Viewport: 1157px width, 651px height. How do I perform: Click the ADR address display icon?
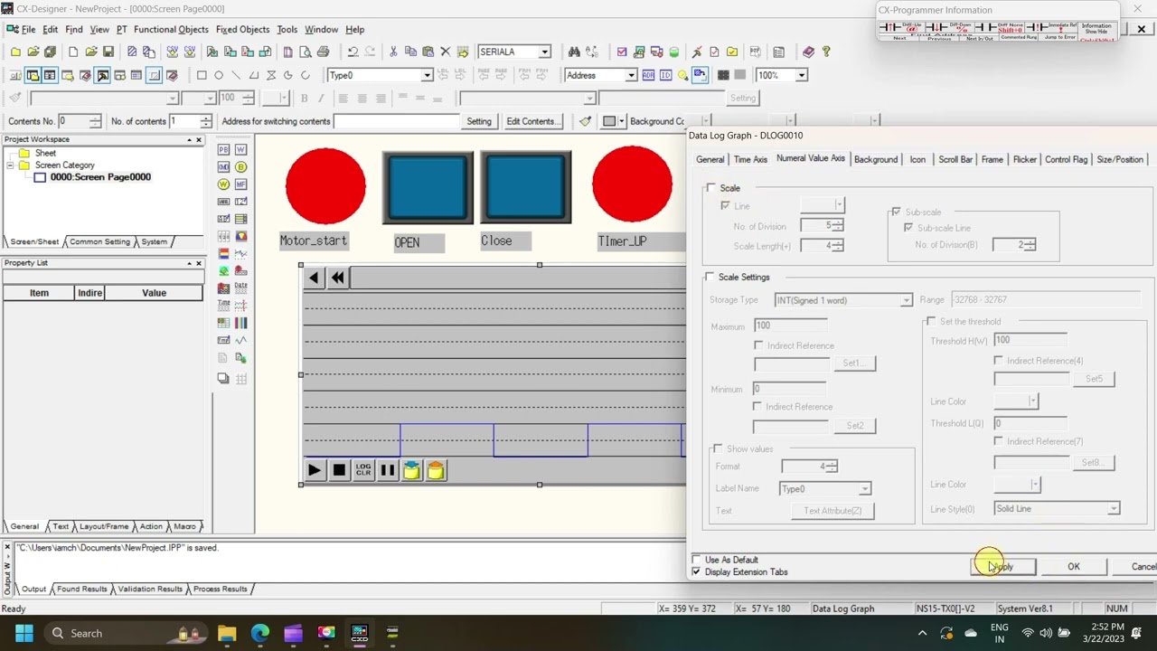pos(648,75)
